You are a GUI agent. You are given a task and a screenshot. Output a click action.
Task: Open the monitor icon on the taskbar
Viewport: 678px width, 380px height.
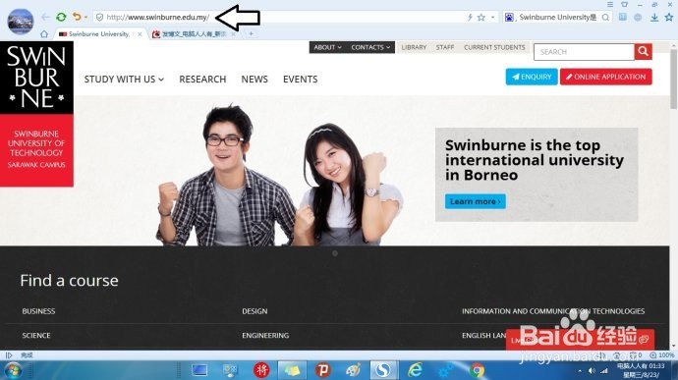coord(199,370)
